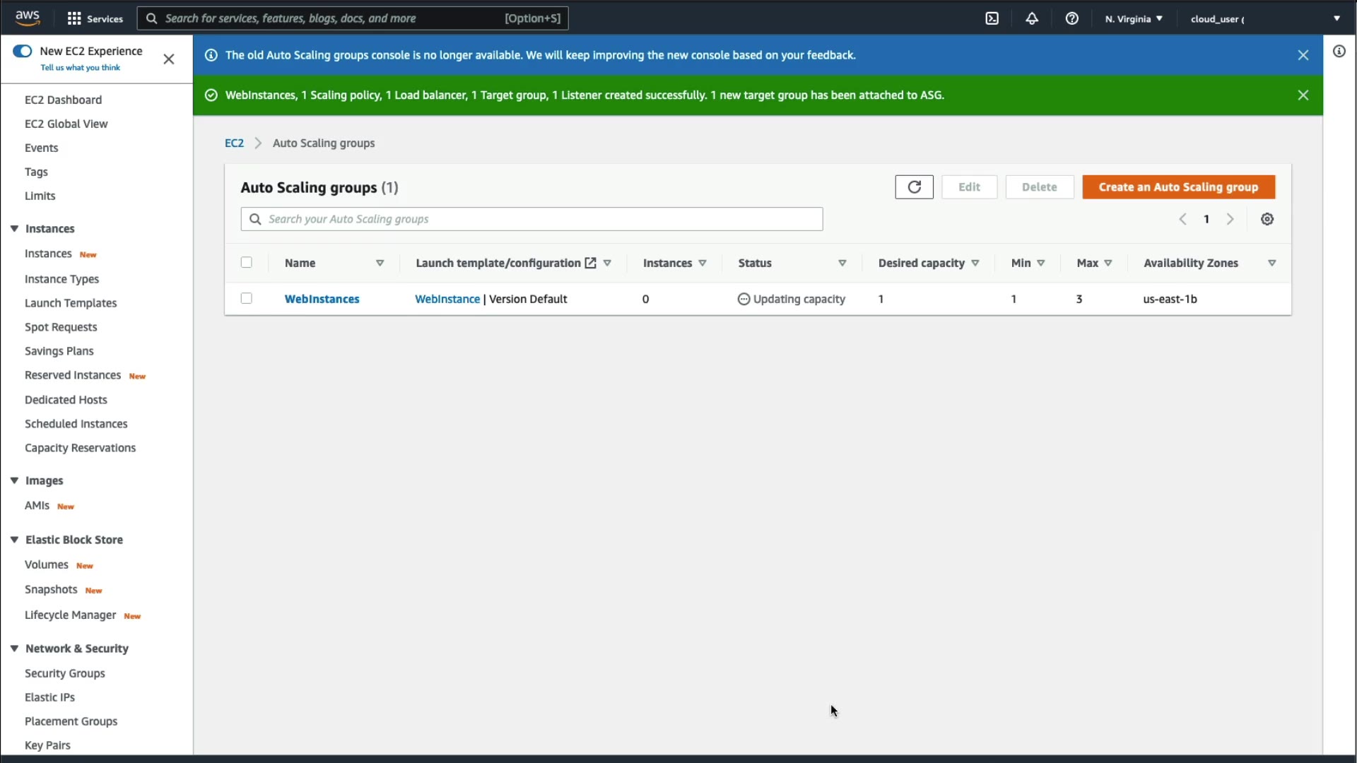Open table preferences gear icon

click(x=1267, y=219)
